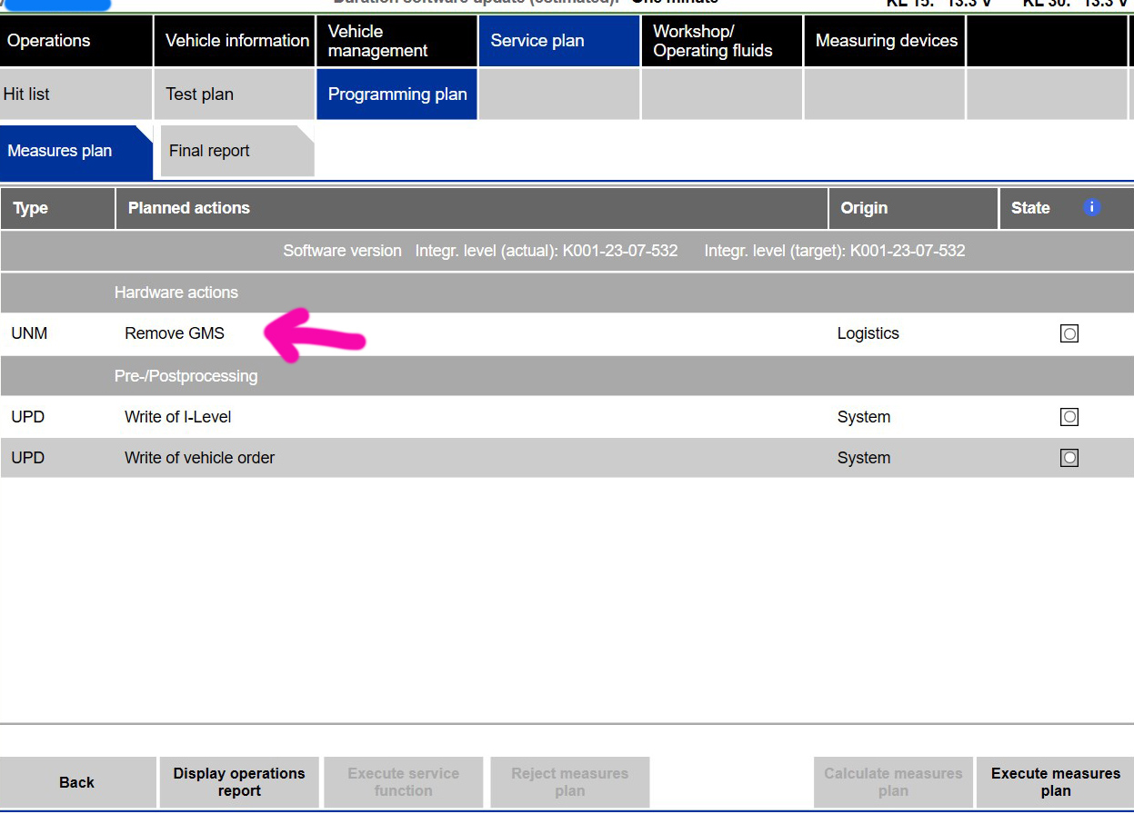Select the Programming plan sub-tab

click(396, 94)
